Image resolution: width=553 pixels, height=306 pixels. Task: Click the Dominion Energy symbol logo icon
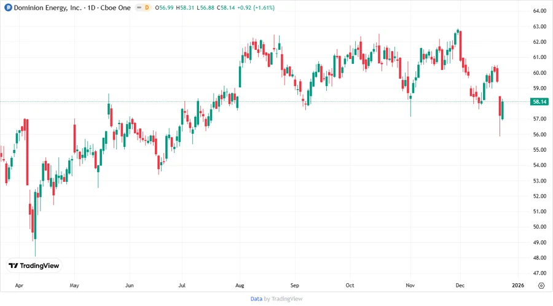[8, 7]
